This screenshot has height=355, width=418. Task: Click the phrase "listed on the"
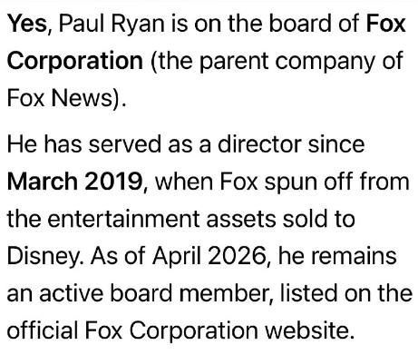pos(345,293)
